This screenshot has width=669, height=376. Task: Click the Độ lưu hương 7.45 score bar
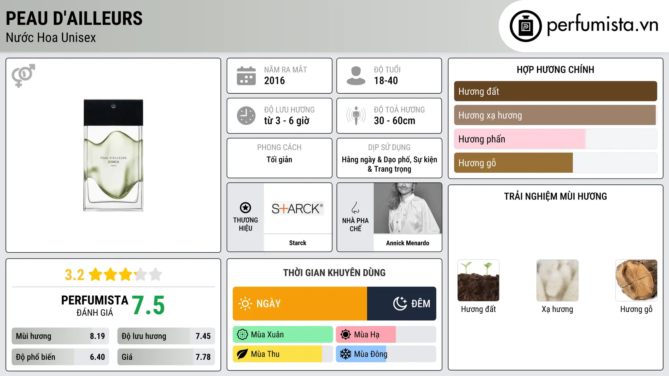[166, 336]
